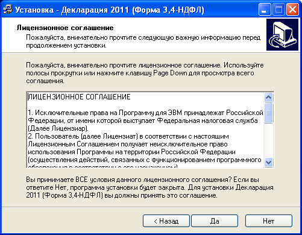Click the window title 'Установка - Декларация 2011'
The width and height of the screenshot is (302, 235).
click(x=110, y=10)
